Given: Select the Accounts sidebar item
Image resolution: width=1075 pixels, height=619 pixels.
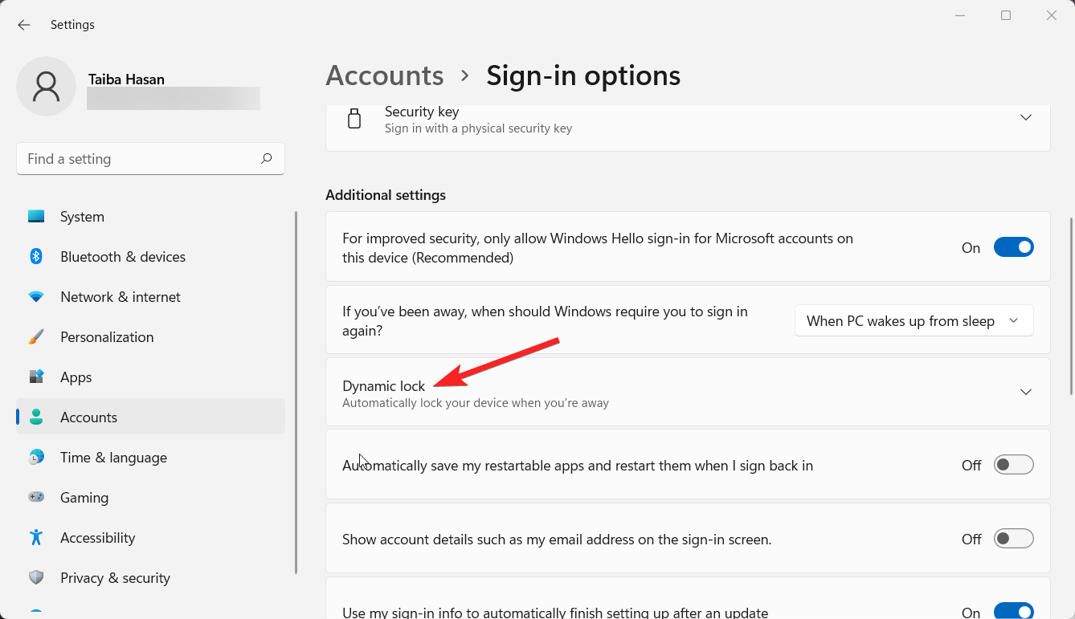Looking at the screenshot, I should 88,417.
